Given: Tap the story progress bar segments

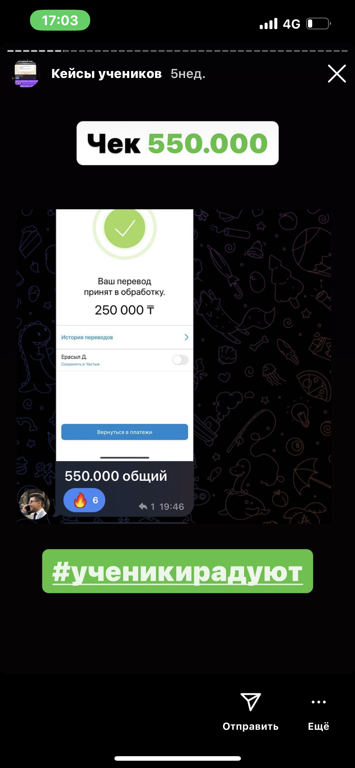Looking at the screenshot, I should pyautogui.click(x=177, y=51).
